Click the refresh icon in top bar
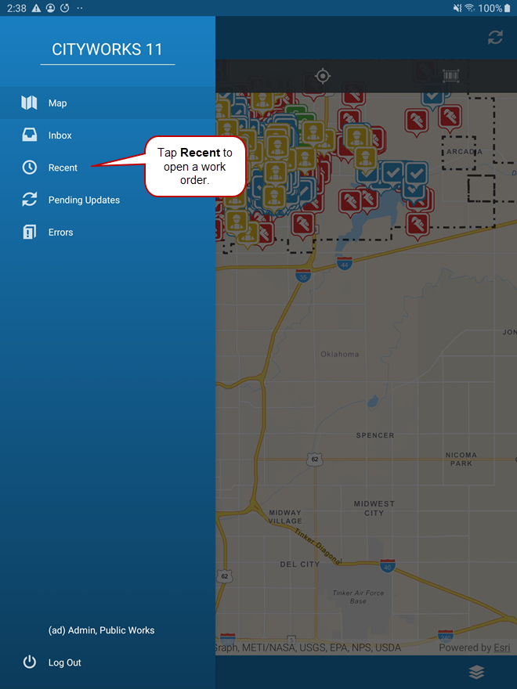The height and width of the screenshot is (689, 517). coord(495,38)
